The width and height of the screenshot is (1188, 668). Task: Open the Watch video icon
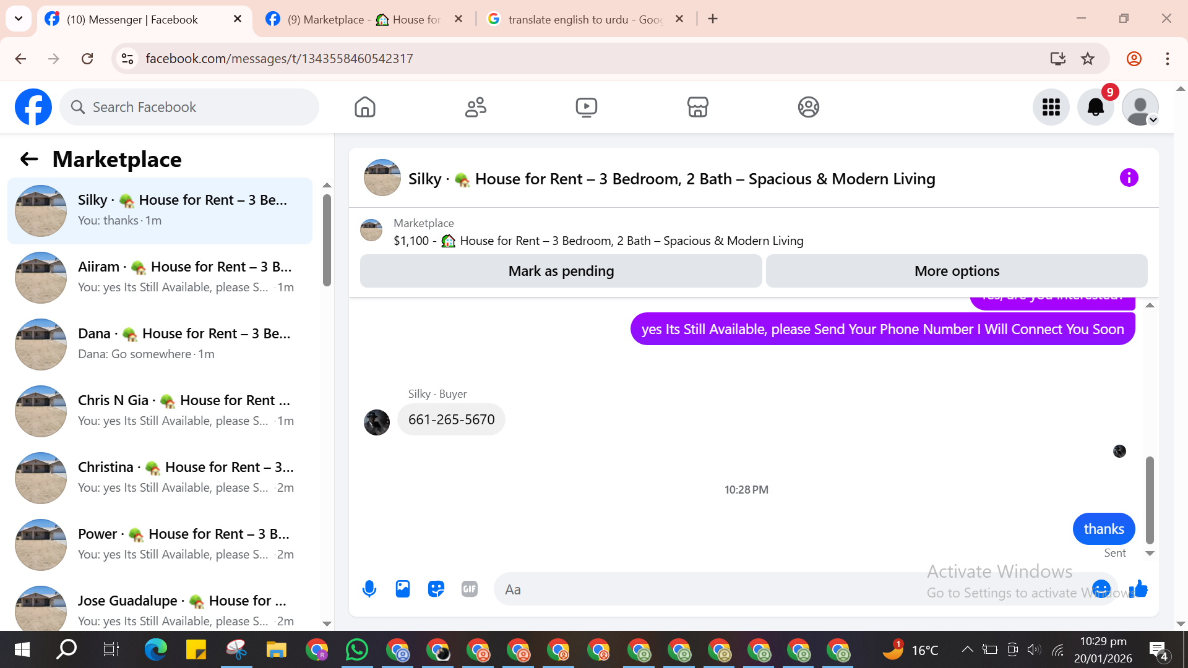pyautogui.click(x=587, y=107)
